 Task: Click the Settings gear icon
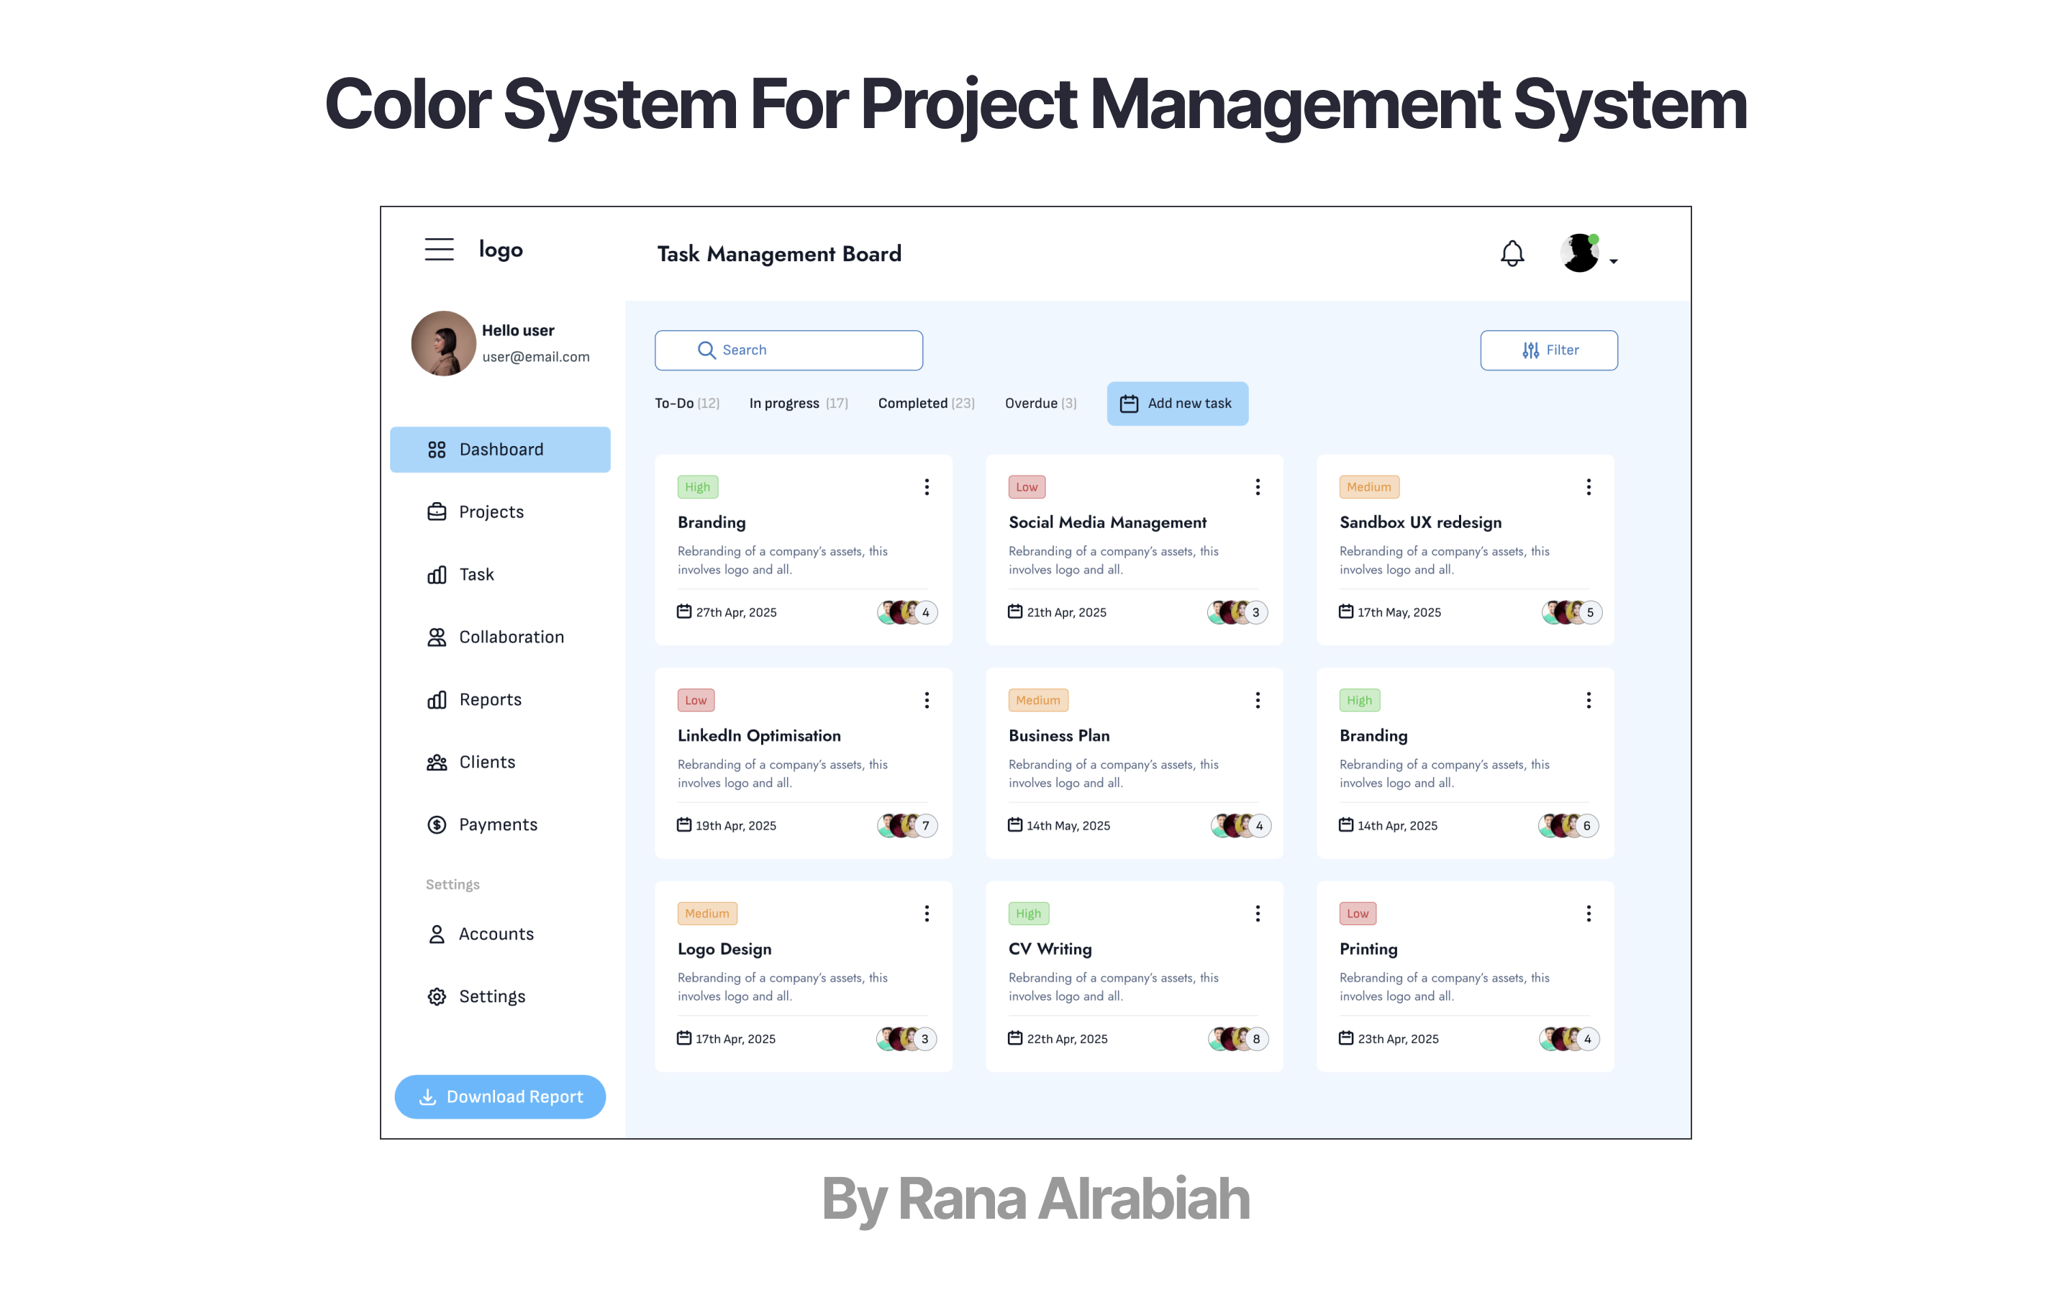[x=436, y=996]
